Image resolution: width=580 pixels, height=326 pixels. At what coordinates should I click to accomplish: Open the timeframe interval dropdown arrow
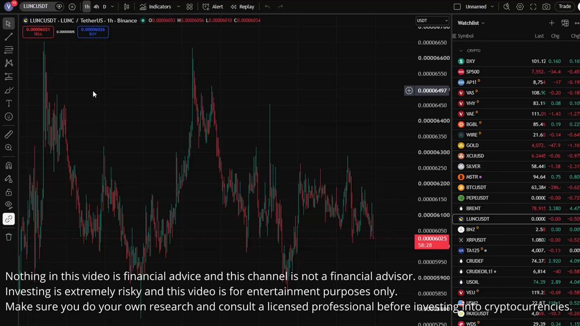pyautogui.click(x=113, y=7)
